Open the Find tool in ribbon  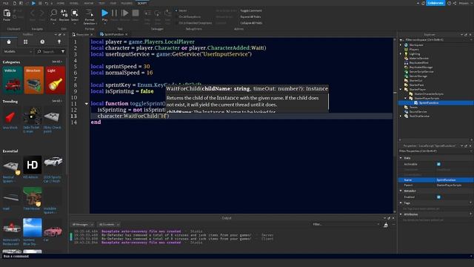(53, 13)
